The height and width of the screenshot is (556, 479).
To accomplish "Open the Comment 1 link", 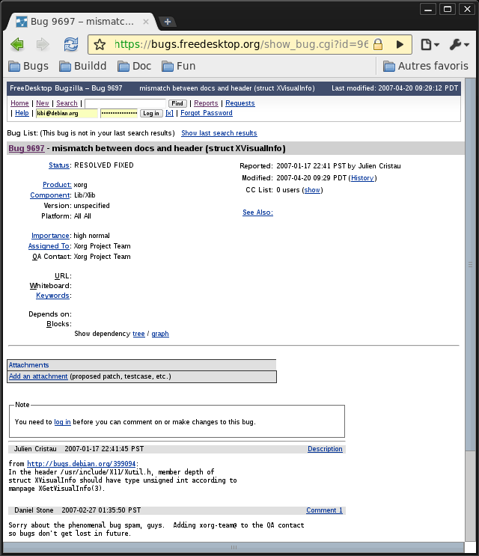I will 324,510.
